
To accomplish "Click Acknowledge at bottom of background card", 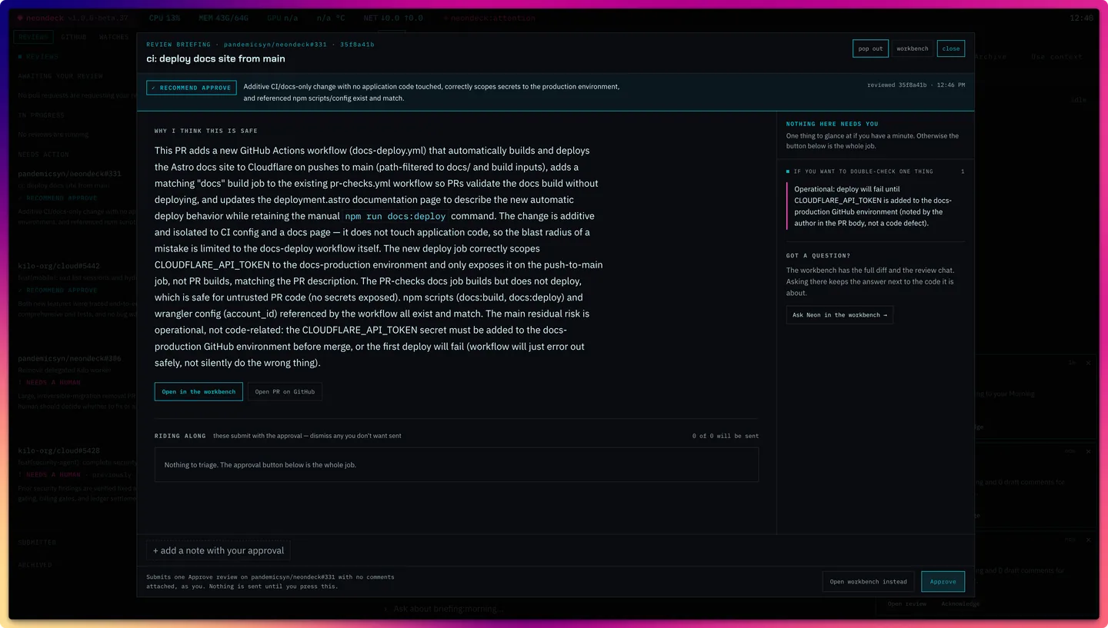I will click(x=960, y=604).
